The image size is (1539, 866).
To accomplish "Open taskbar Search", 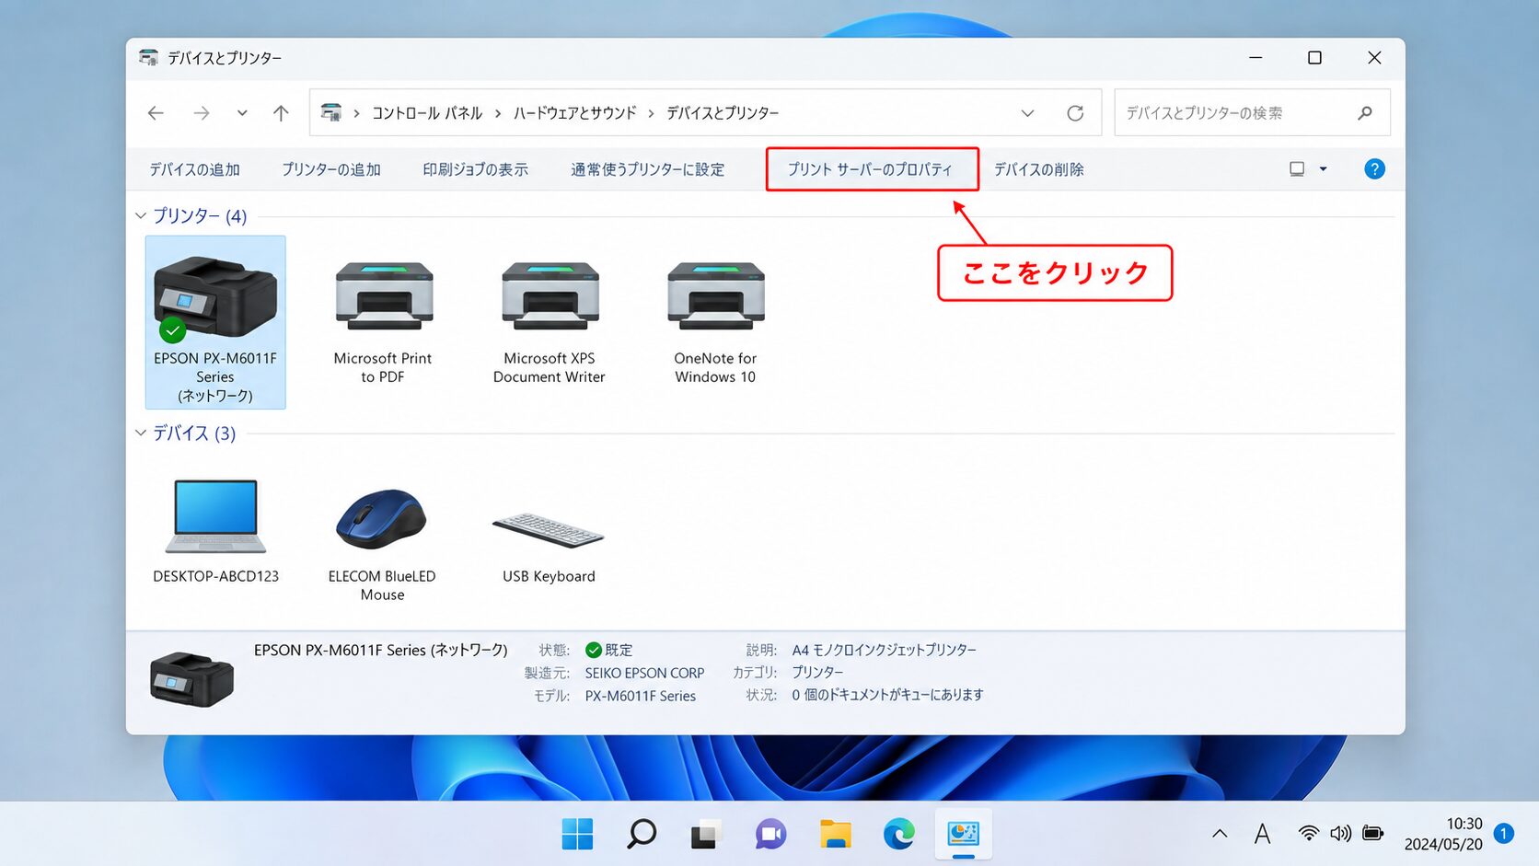I will point(642,834).
